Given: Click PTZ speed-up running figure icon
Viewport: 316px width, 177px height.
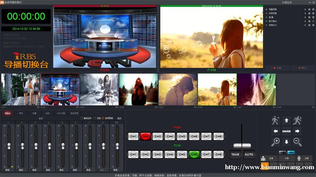Looking at the screenshot, I should pos(297,120).
